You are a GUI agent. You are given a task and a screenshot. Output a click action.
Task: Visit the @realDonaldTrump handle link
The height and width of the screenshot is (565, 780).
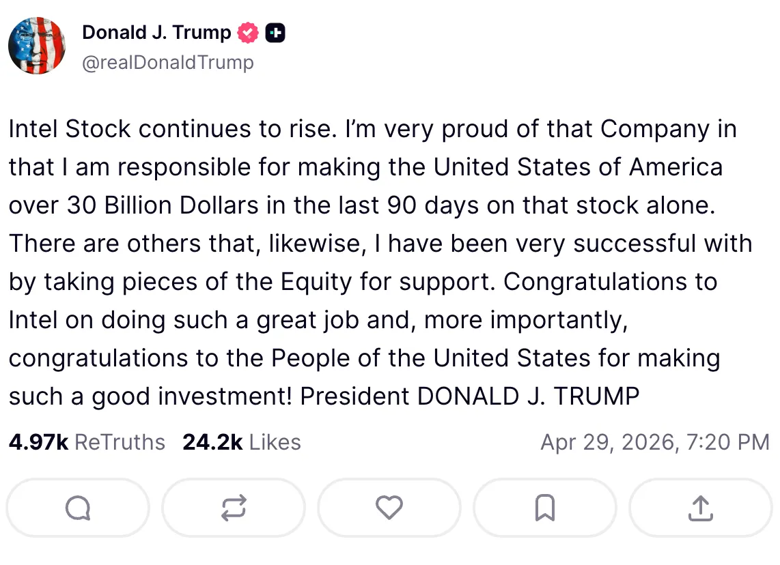[168, 63]
